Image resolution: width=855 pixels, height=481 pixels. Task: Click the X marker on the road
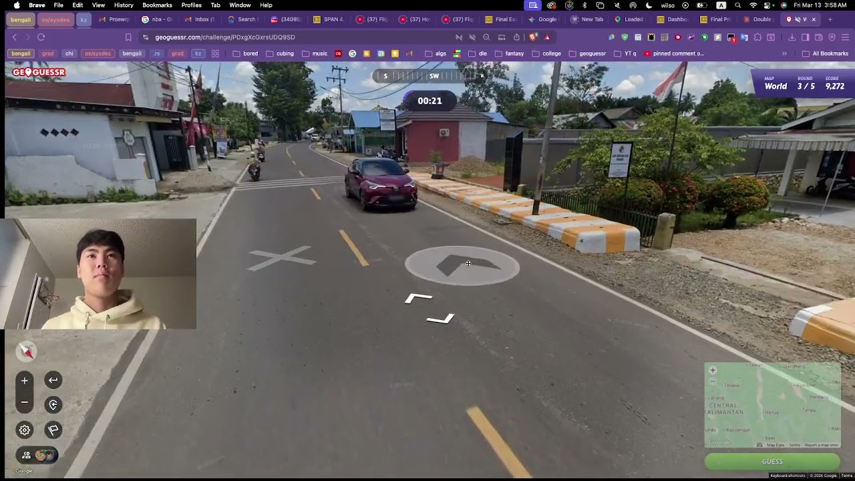click(282, 257)
